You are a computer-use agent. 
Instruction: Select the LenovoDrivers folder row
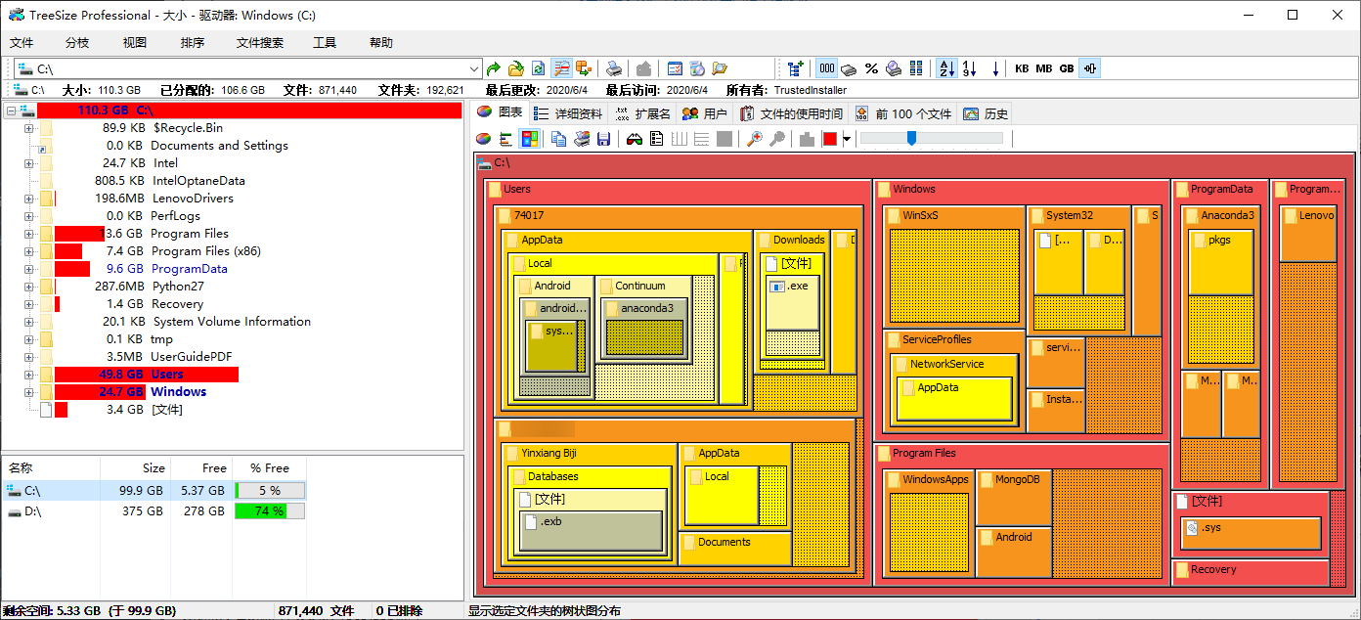pyautogui.click(x=193, y=199)
